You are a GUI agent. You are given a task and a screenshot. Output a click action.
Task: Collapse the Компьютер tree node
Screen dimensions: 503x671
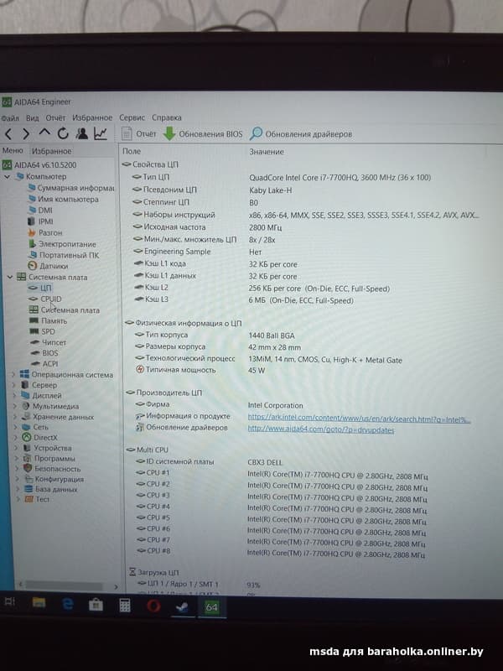coord(8,176)
